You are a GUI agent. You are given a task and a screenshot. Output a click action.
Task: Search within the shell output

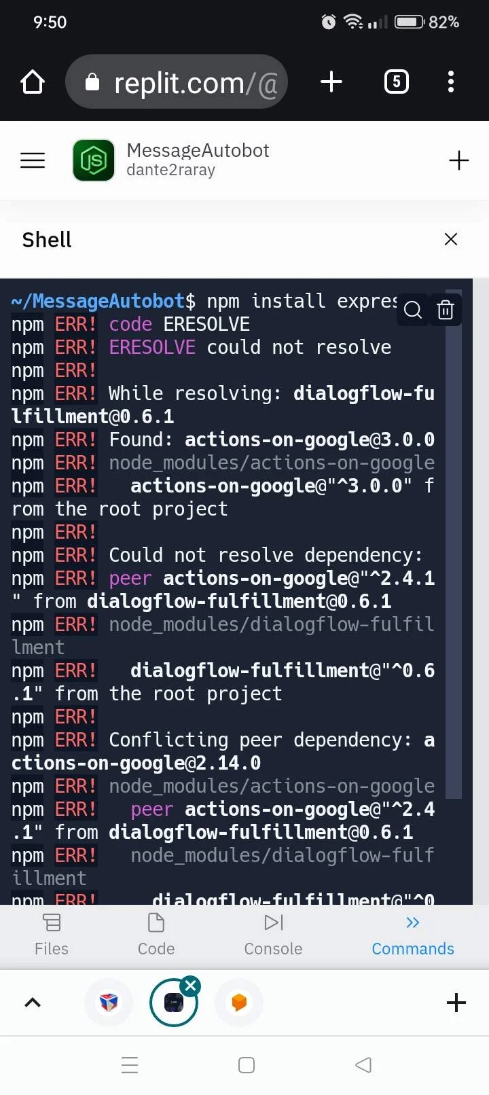click(413, 310)
